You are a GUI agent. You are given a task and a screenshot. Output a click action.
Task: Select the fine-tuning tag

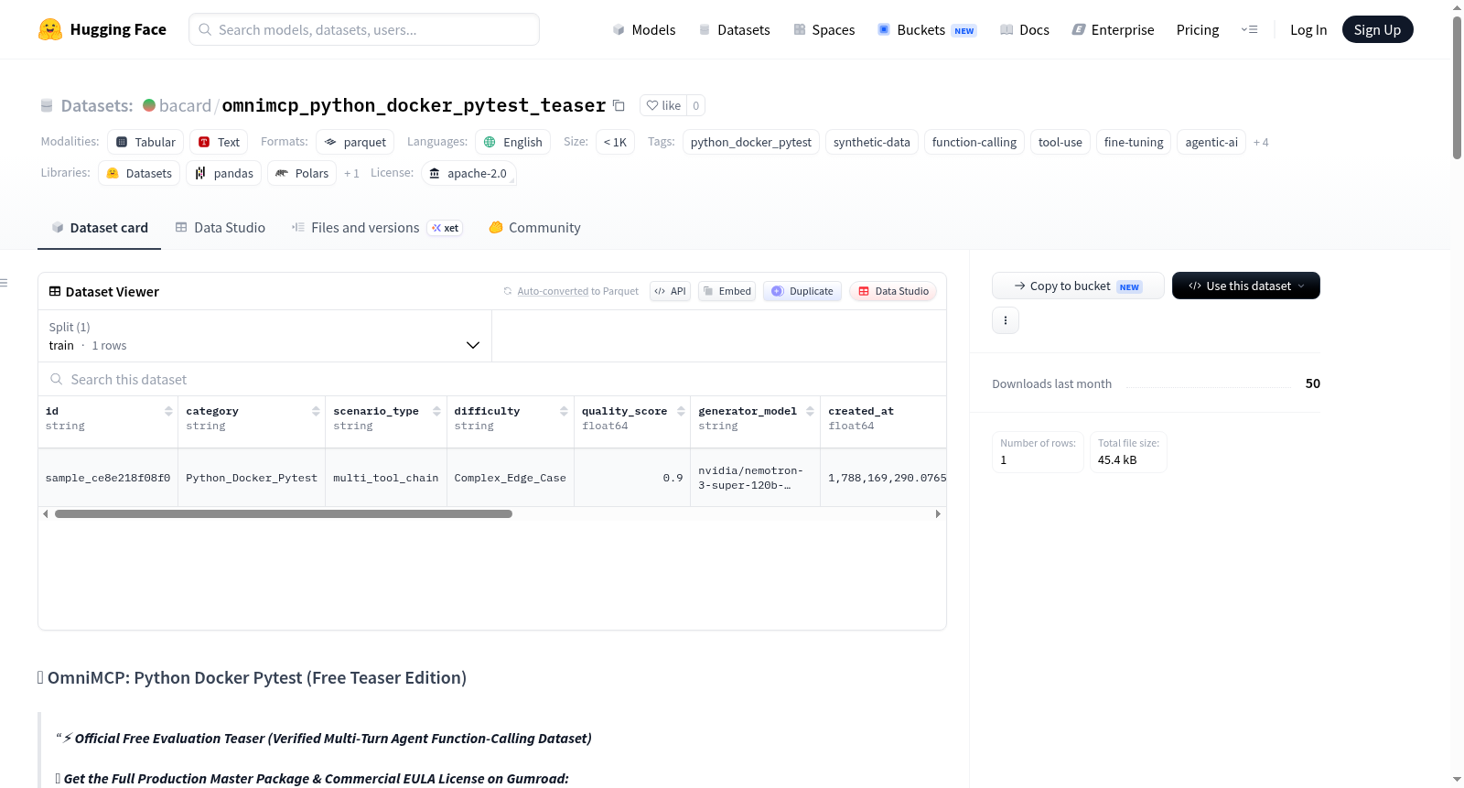pyautogui.click(x=1134, y=142)
